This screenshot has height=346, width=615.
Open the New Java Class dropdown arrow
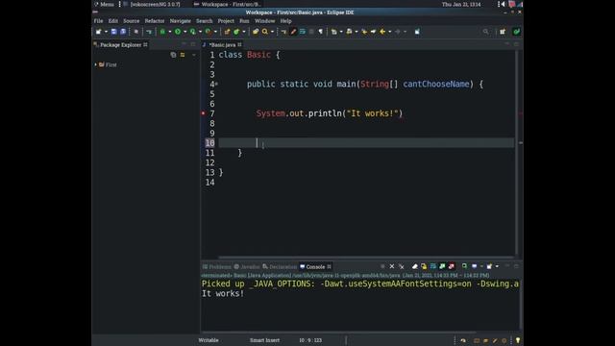tap(244, 32)
